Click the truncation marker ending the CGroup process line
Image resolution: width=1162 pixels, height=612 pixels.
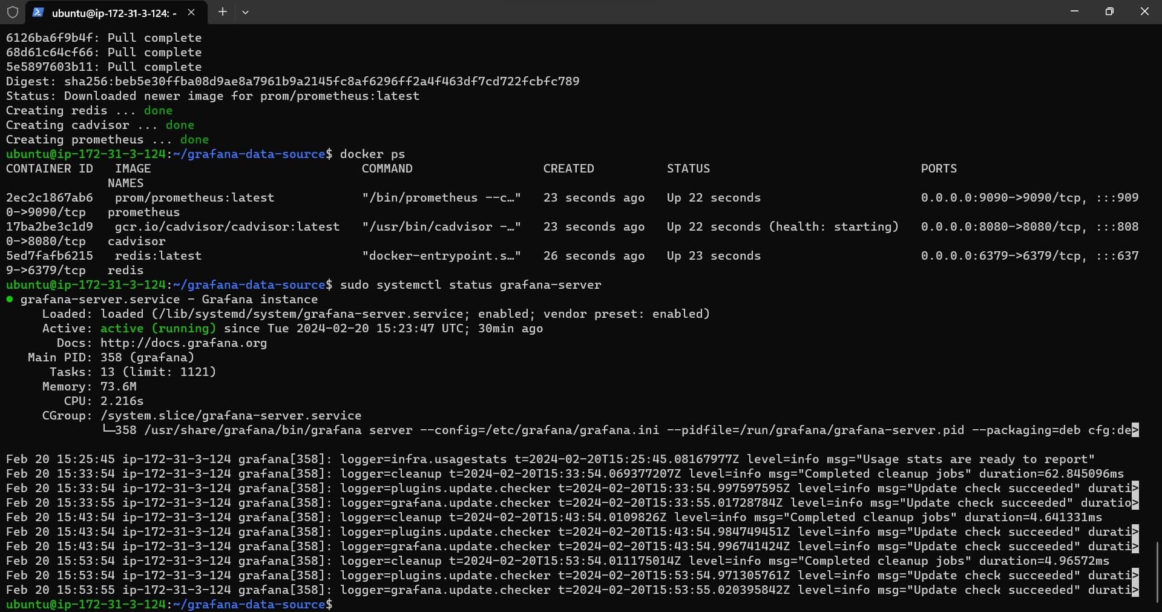point(1135,430)
